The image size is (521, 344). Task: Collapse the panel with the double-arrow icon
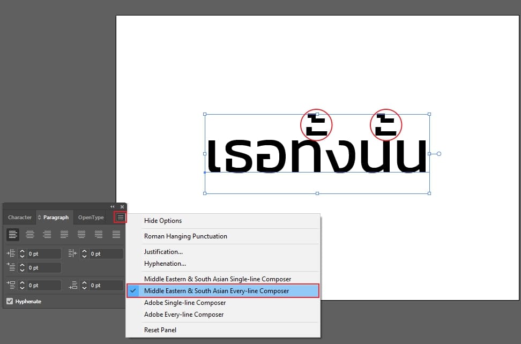pyautogui.click(x=113, y=206)
